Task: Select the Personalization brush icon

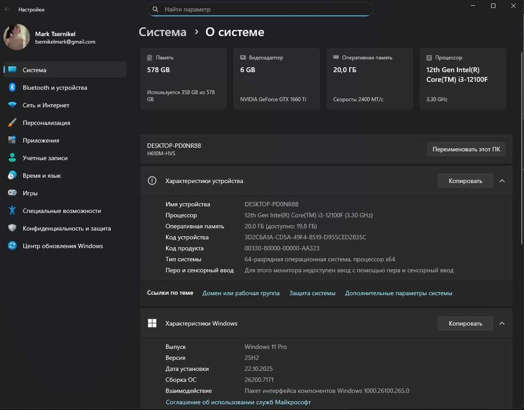Action: tap(12, 122)
